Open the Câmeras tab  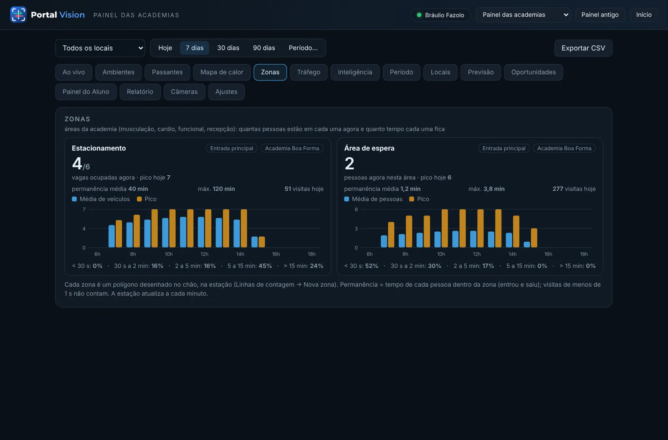tap(184, 92)
